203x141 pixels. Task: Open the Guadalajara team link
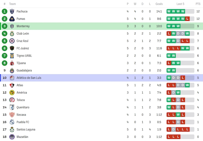coord(24,70)
